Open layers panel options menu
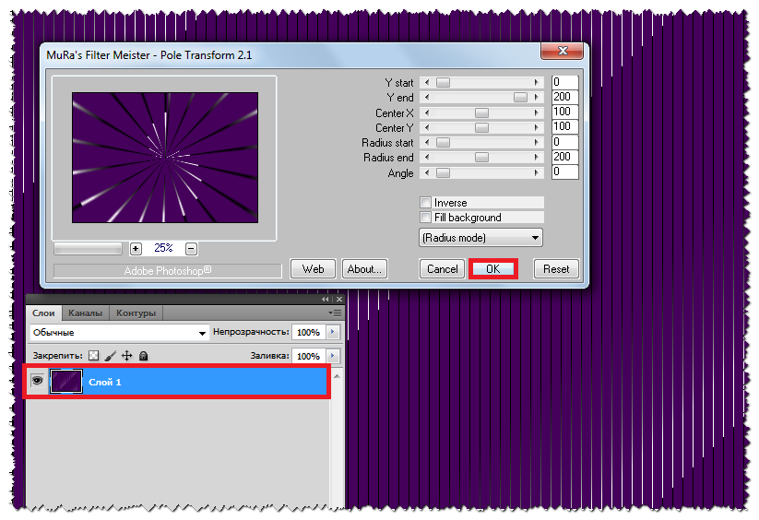Screen dimensions: 759x520 coord(335,313)
